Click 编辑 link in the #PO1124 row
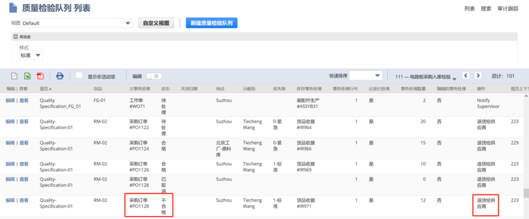Viewport: 529px width, 219px height. [x=10, y=143]
